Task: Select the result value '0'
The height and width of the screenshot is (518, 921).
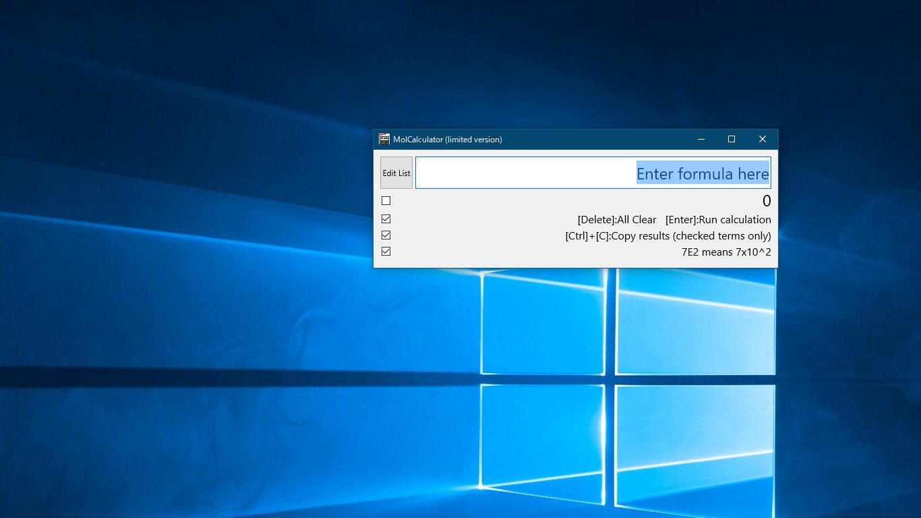Action: point(767,201)
